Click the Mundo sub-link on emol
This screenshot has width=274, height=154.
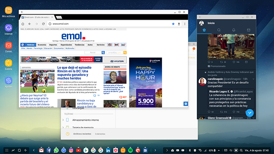[29, 48]
